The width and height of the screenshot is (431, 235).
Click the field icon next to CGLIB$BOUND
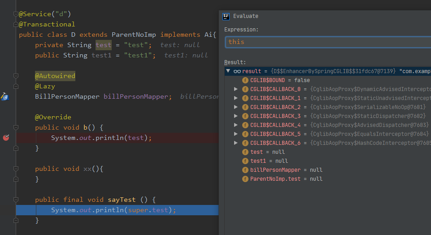click(x=245, y=80)
